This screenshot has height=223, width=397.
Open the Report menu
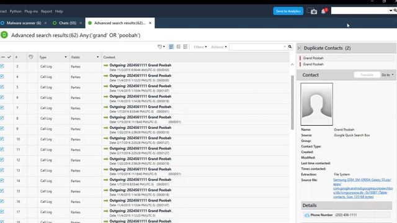[47, 11]
